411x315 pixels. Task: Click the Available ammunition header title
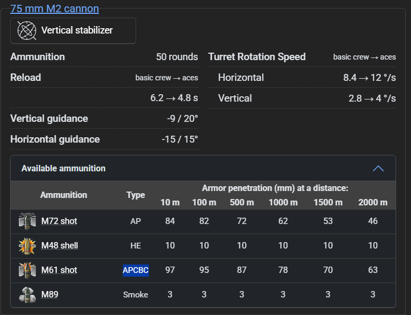[x=63, y=168]
